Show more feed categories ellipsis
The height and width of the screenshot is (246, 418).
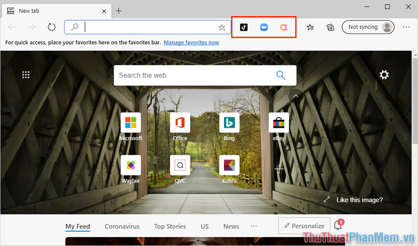click(x=254, y=226)
